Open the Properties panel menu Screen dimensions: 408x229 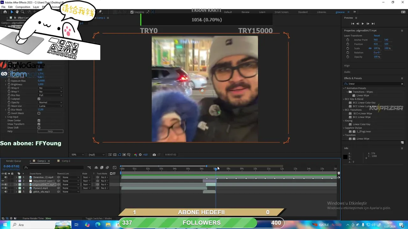[402, 31]
